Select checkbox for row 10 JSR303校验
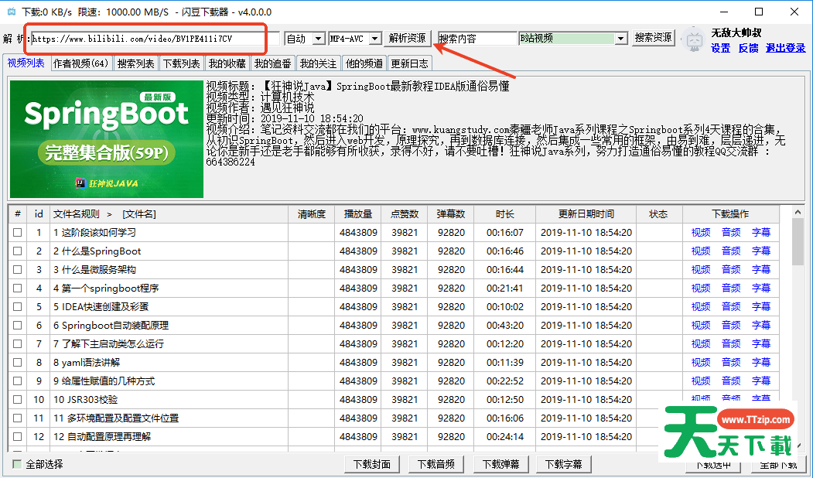This screenshot has width=813, height=478. pyautogui.click(x=18, y=399)
